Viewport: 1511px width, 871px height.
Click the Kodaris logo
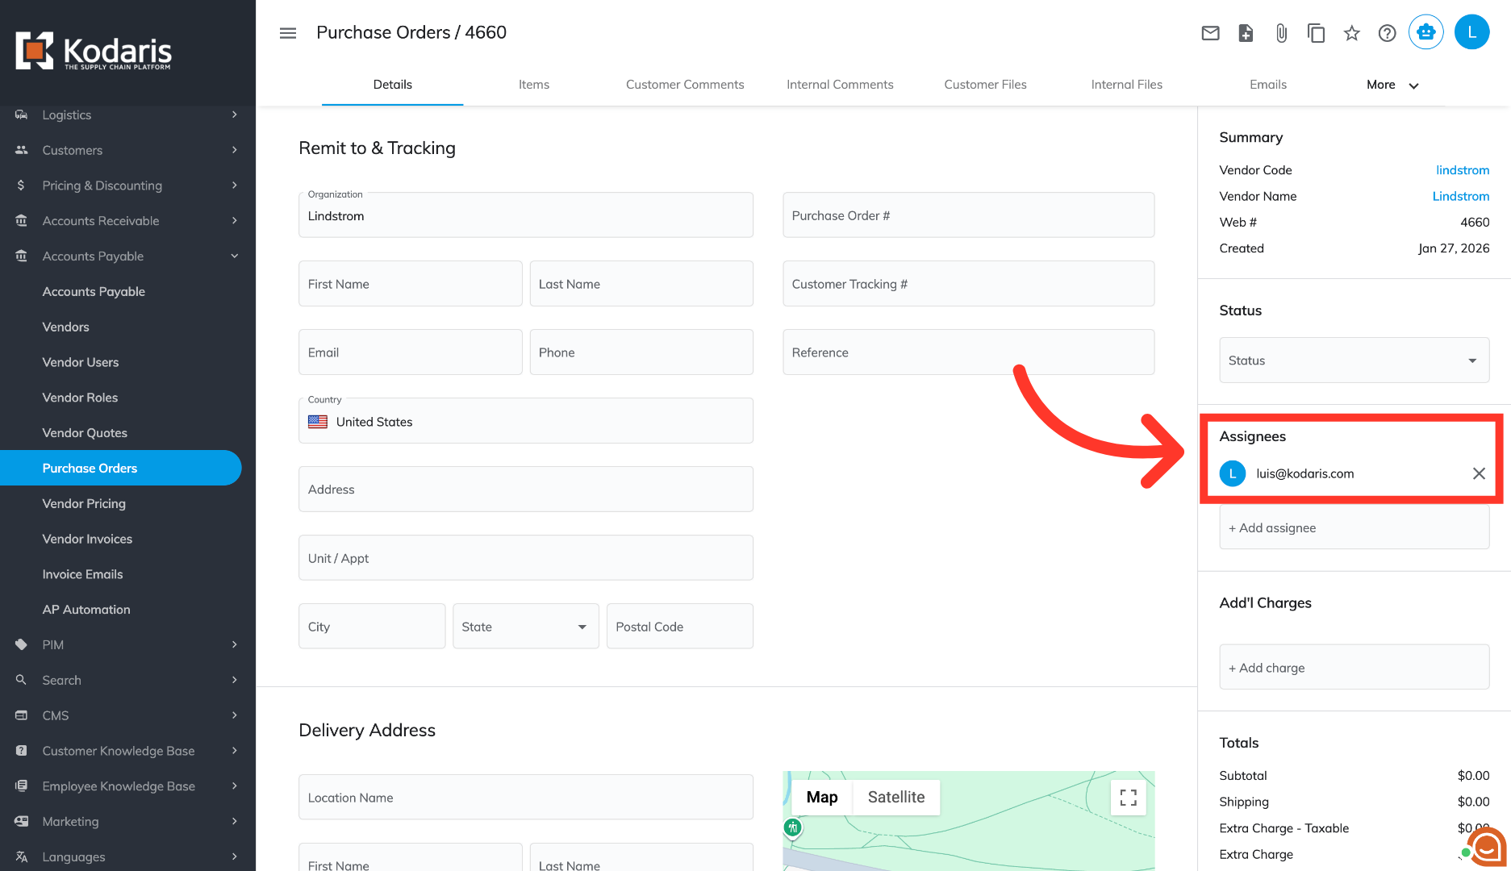pos(94,52)
